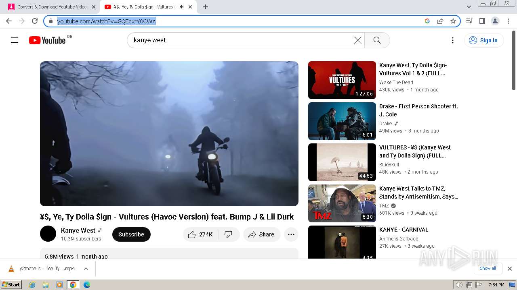This screenshot has width=517, height=290.
Task: Close the Convert & Download tab
Action: [x=93, y=7]
